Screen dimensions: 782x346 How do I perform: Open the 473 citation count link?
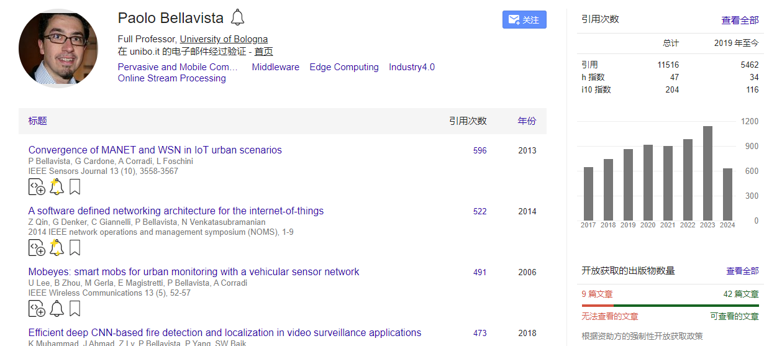coord(480,333)
